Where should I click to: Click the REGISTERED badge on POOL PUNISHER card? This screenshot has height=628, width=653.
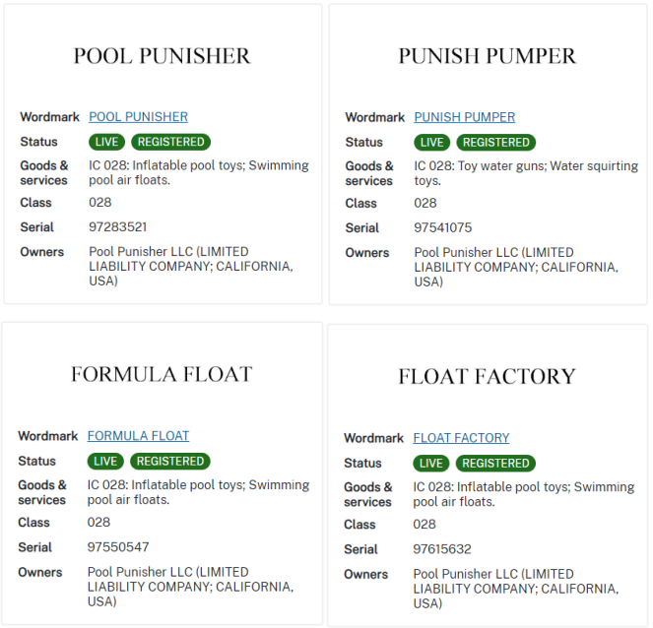pyautogui.click(x=170, y=142)
